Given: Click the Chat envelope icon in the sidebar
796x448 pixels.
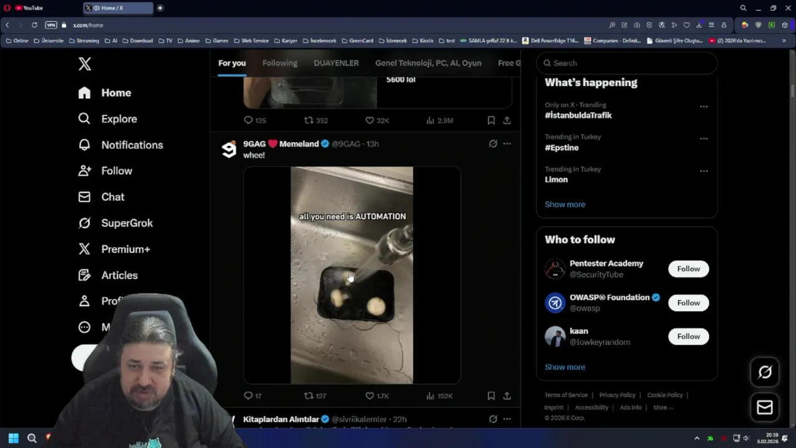Looking at the screenshot, I should (85, 197).
